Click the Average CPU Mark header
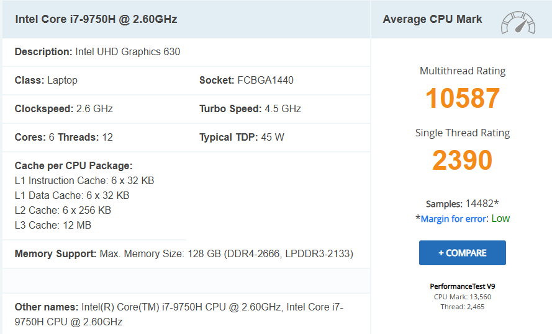This screenshot has height=334, width=552. (432, 19)
